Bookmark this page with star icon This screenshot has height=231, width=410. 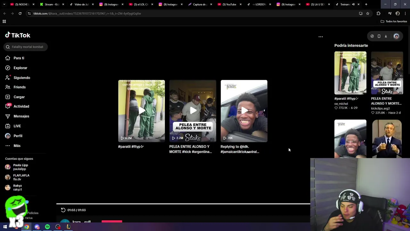pos(368,13)
